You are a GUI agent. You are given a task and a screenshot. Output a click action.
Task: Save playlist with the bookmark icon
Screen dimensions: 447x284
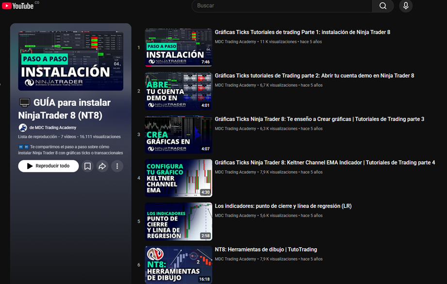tap(87, 166)
